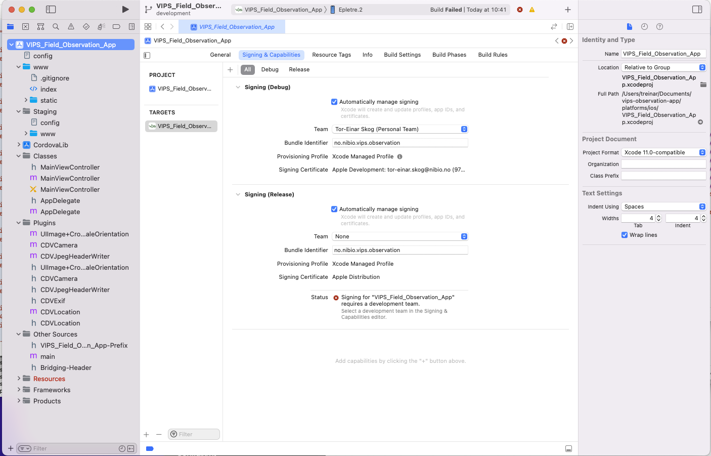Switch to the Build Rules tab
Image resolution: width=711 pixels, height=456 pixels.
pyautogui.click(x=493, y=55)
